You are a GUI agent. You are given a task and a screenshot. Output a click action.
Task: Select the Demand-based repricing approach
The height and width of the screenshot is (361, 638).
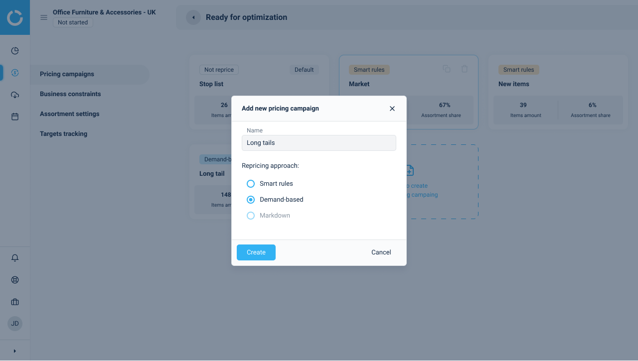[251, 200]
